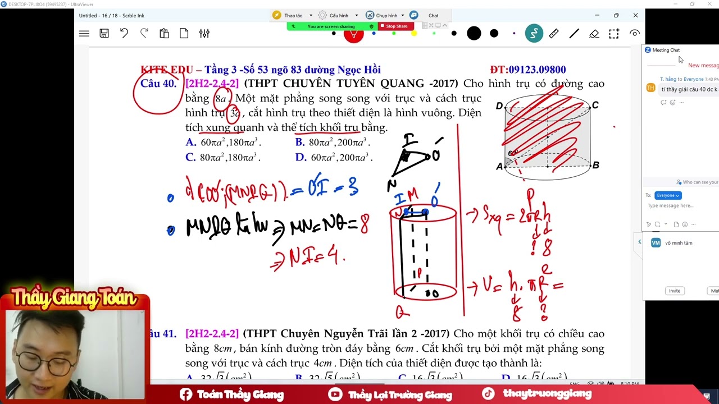The height and width of the screenshot is (404, 719).
Task: Select the straight line tool
Action: coord(574,34)
